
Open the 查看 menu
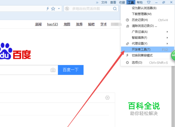pyautogui.click(x=113, y=2)
